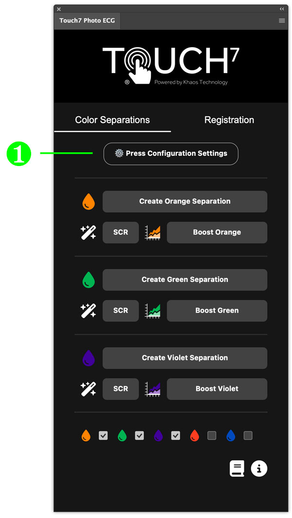The width and height of the screenshot is (292, 518).
Task: Click the magic wand icon in Violet section
Action: pos(89,389)
